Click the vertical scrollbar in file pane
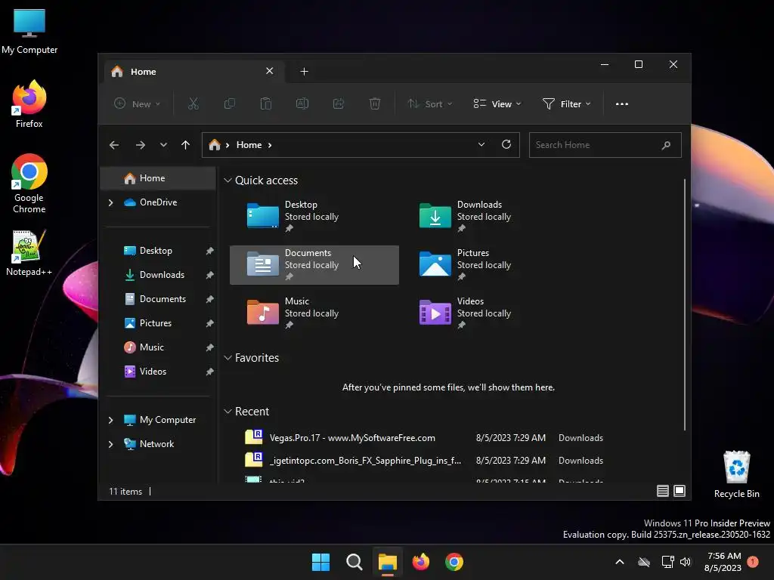774x580 pixels. (685, 304)
